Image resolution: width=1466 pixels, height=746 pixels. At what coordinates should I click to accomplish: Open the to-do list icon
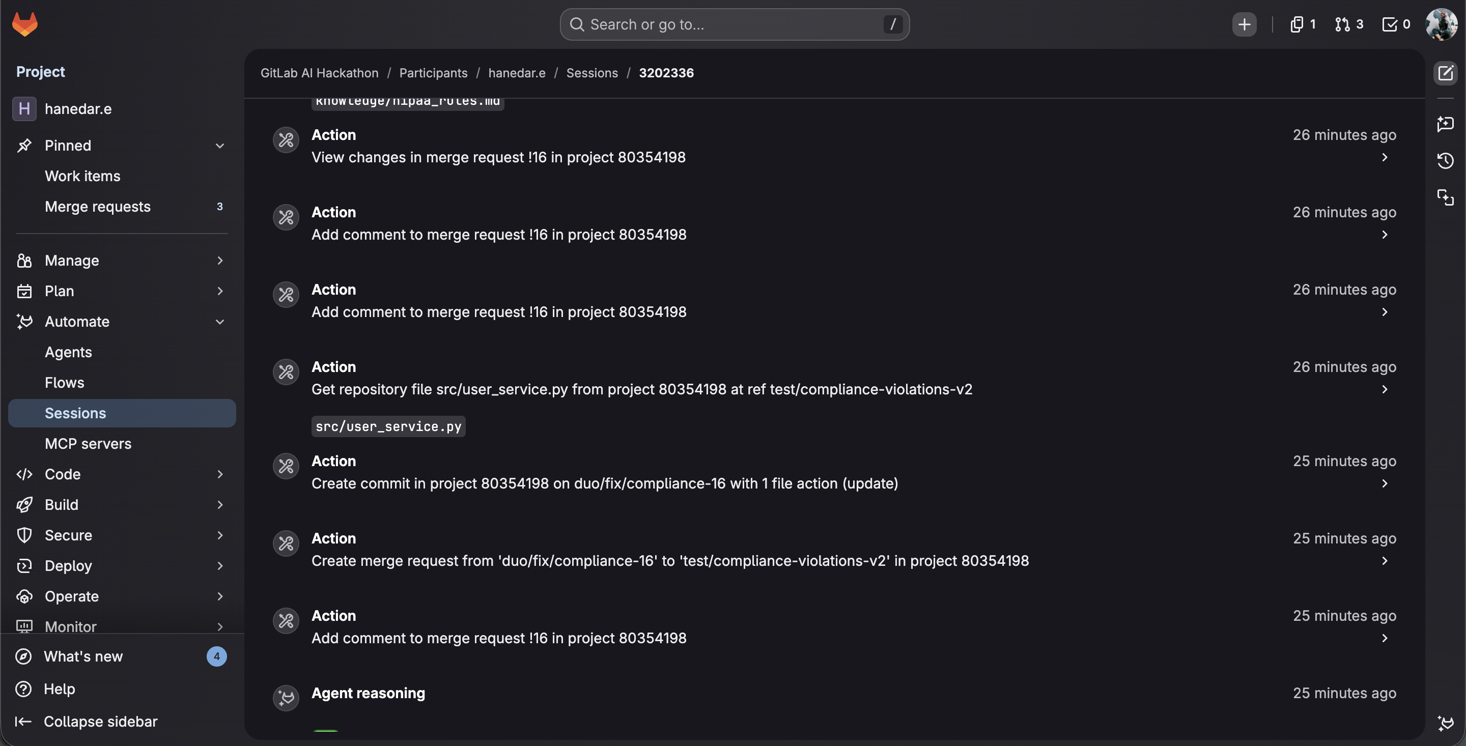1395,24
